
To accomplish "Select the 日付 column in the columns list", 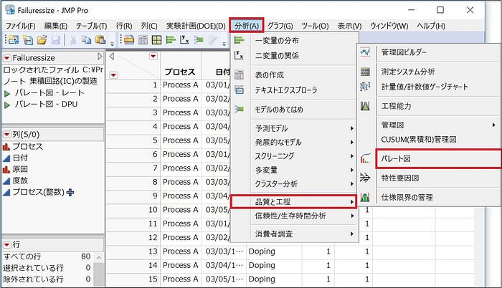I will 20,158.
